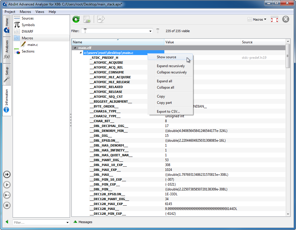Screen dimensions: 296x230
Task: Click the stdc-predef.h:19 source cell
Action: 254,58
